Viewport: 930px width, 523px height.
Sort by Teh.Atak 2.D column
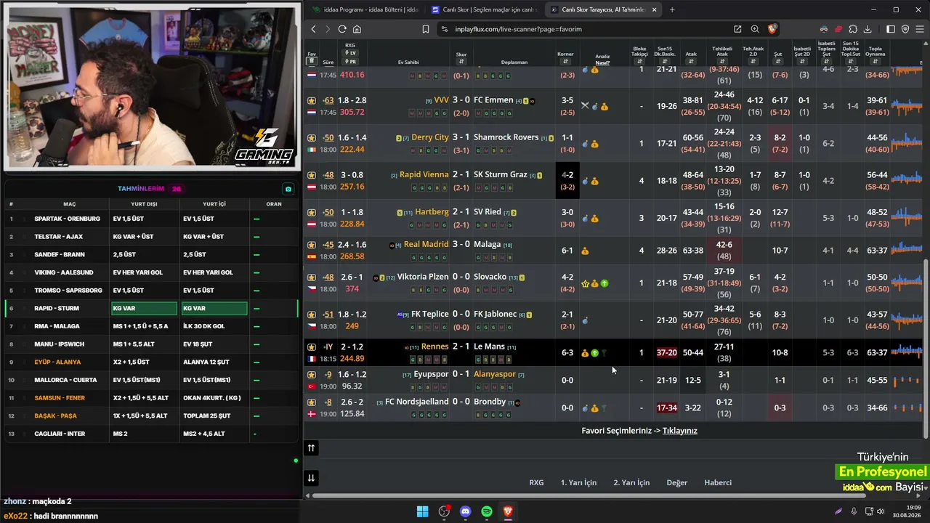(753, 62)
